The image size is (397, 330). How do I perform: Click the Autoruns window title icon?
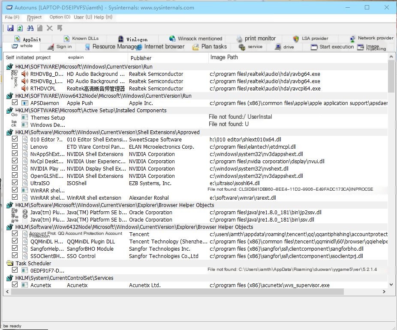(x=9, y=8)
